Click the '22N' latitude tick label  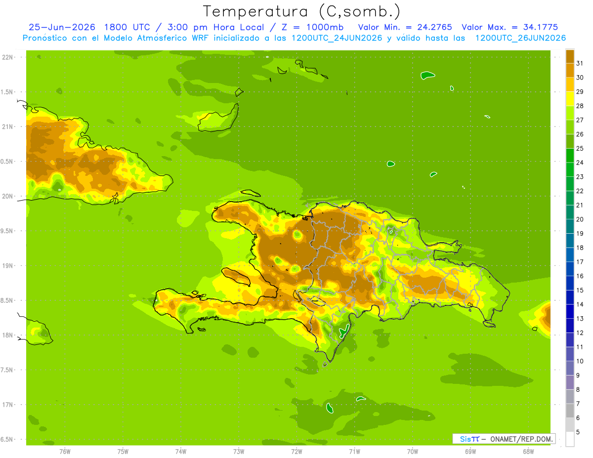[8, 57]
